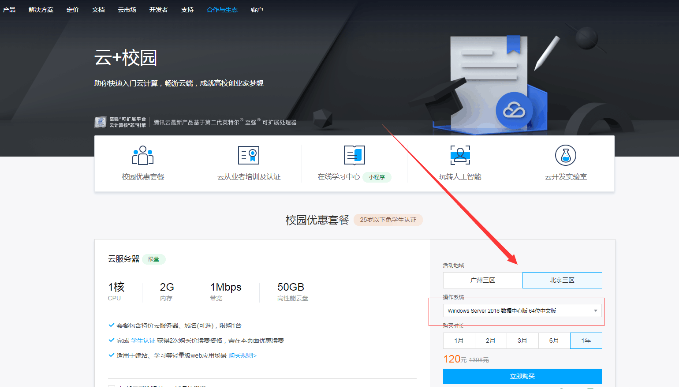Click the blue cloud logo in banner

(514, 110)
